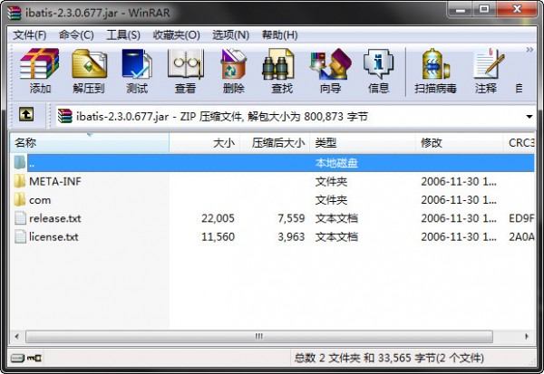Sort by Name (名称) column header
Image resolution: width=544 pixels, height=374 pixels.
(x=90, y=143)
